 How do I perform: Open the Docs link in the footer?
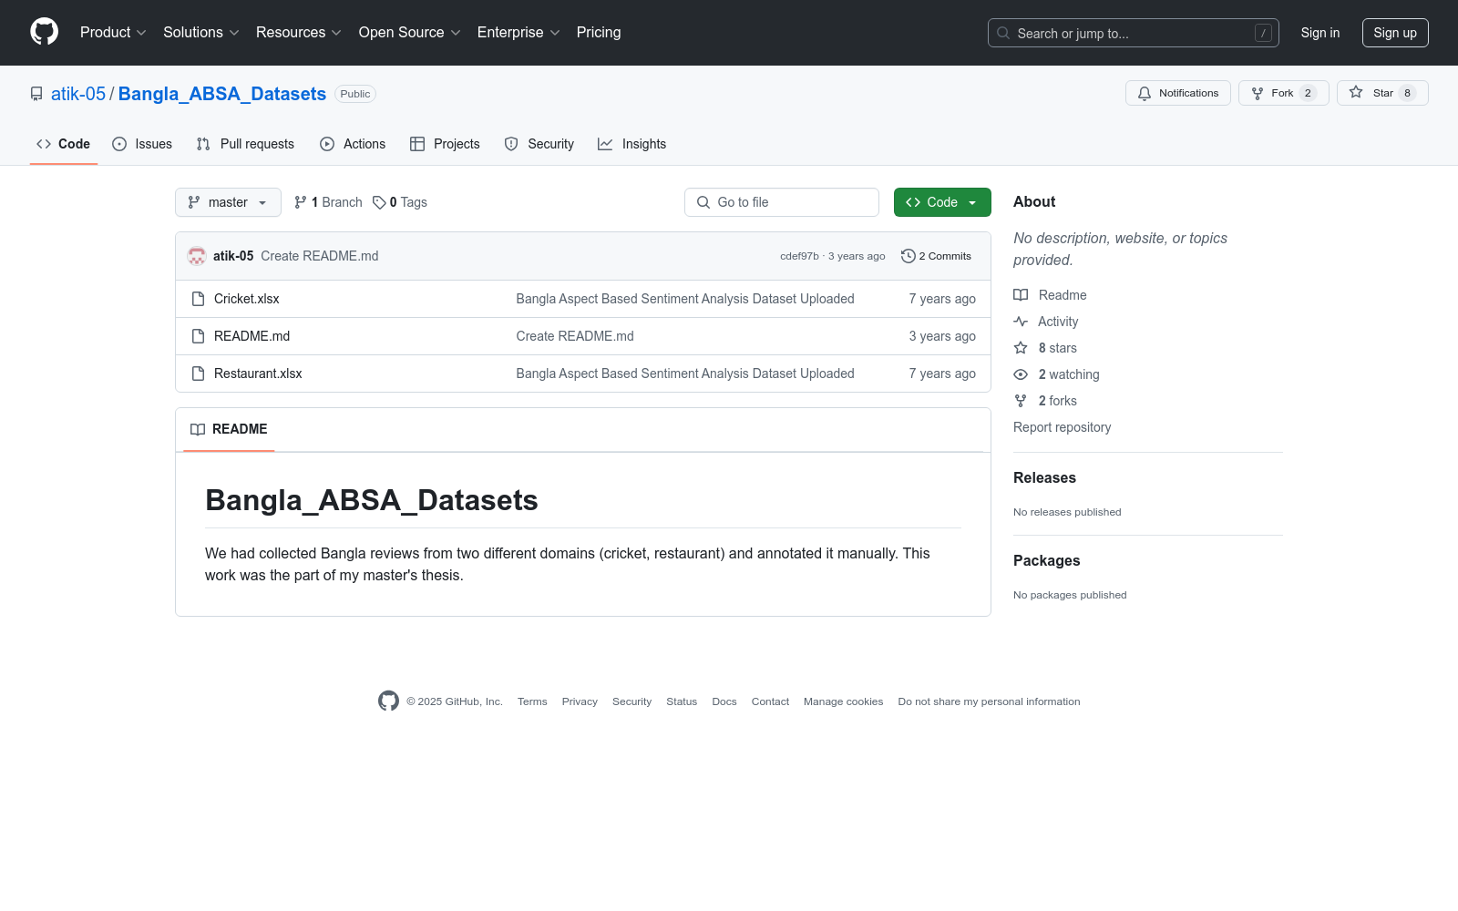[x=724, y=701]
